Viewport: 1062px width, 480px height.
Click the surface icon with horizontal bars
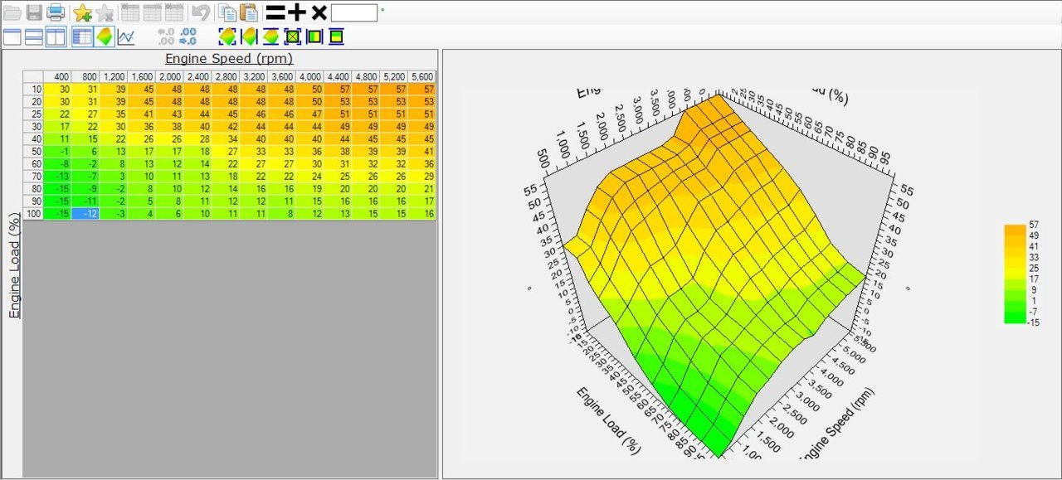270,36
